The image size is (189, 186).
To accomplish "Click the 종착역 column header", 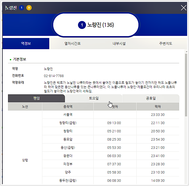I will click(68, 107).
